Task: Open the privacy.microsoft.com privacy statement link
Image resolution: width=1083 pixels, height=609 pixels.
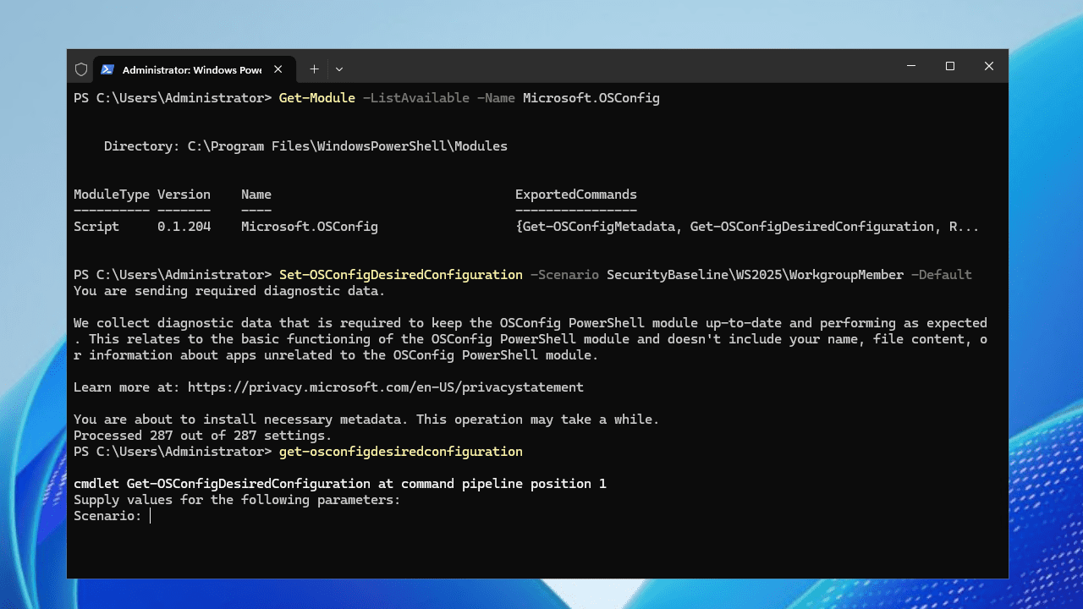Action: (386, 387)
